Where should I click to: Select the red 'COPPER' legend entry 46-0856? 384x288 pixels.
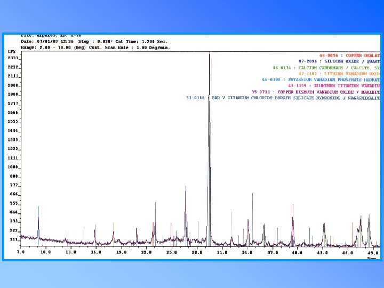click(x=350, y=55)
